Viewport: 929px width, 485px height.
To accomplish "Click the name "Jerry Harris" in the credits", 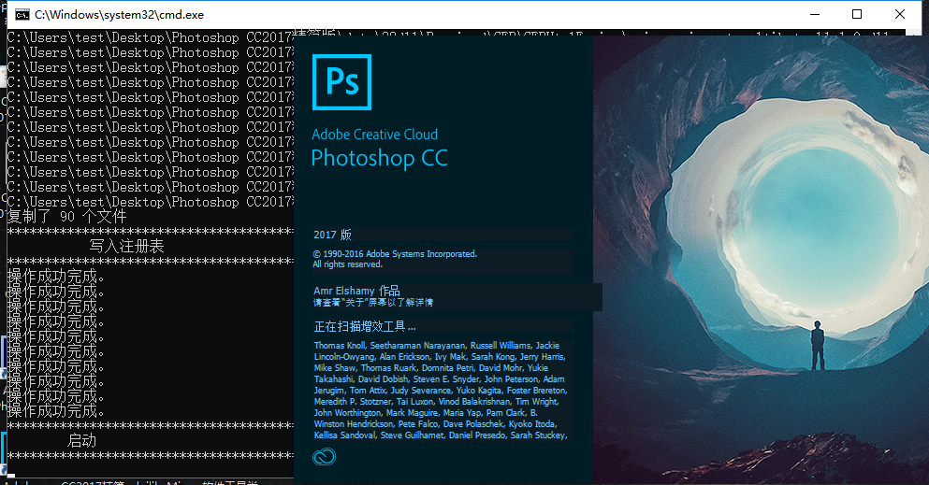I will click(x=542, y=357).
